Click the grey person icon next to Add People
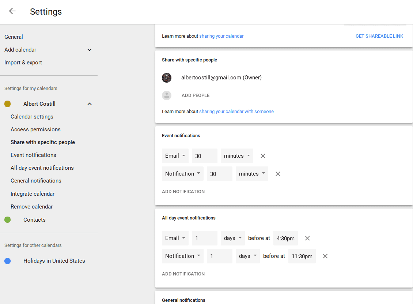 click(x=166, y=95)
